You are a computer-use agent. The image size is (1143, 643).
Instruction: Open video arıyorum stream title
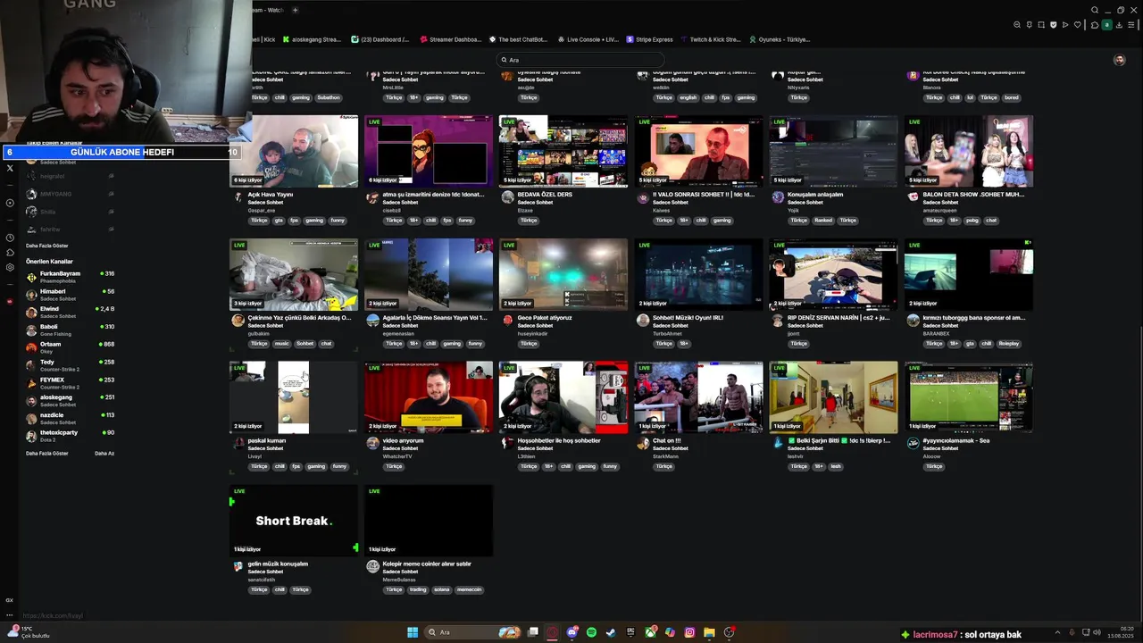click(x=403, y=440)
